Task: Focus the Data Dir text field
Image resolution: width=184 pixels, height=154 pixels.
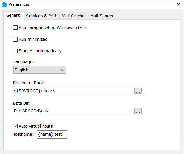Action: click(74, 111)
